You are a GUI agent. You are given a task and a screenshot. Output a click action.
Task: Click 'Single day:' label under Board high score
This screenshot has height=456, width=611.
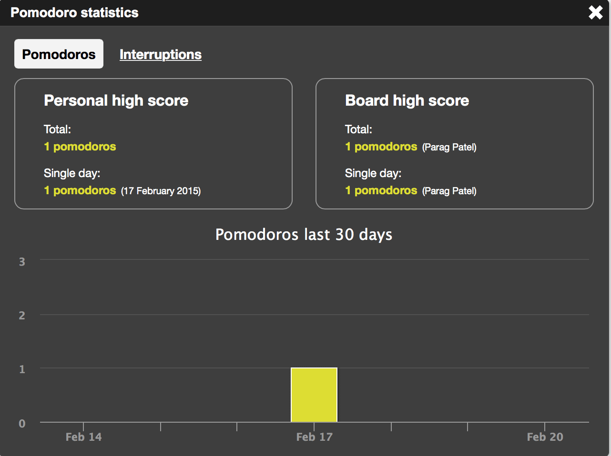(373, 173)
